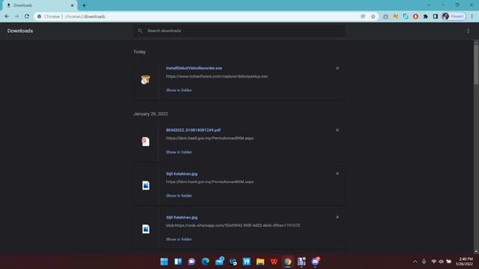Open the Wi-Fi network tray icon

[434, 262]
